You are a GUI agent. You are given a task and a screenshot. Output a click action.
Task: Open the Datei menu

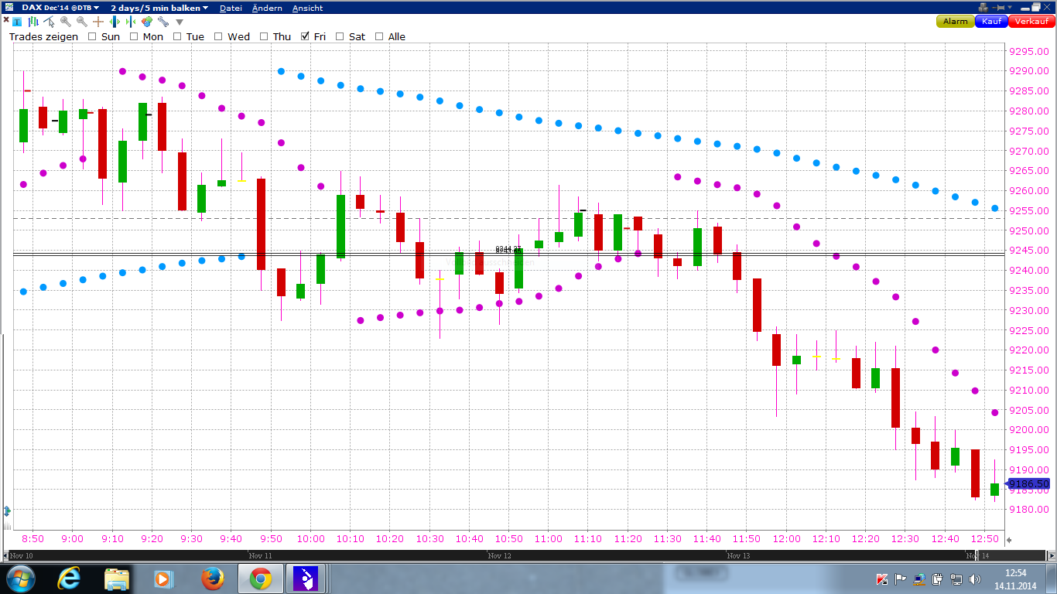pos(231,8)
